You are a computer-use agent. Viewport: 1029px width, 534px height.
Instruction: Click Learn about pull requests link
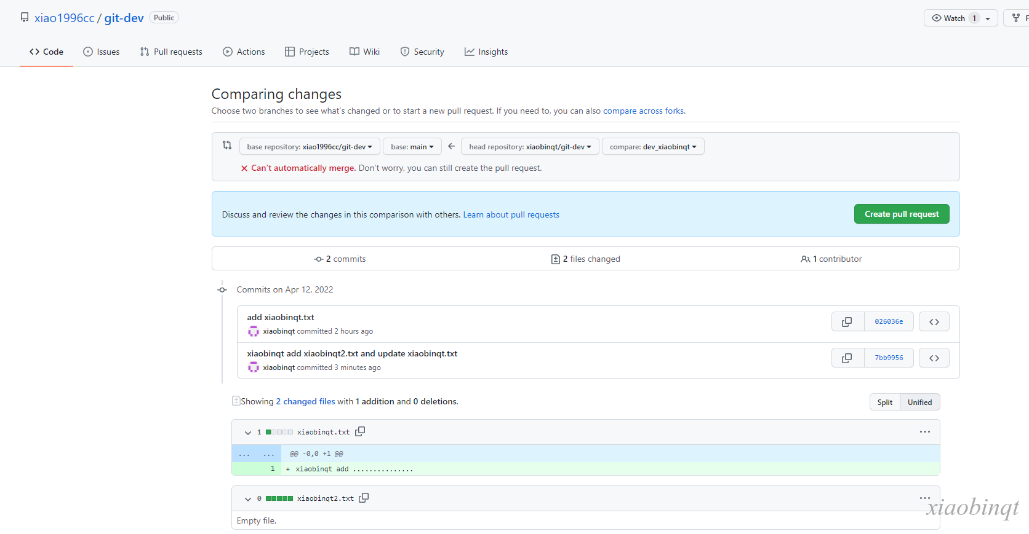(x=511, y=214)
